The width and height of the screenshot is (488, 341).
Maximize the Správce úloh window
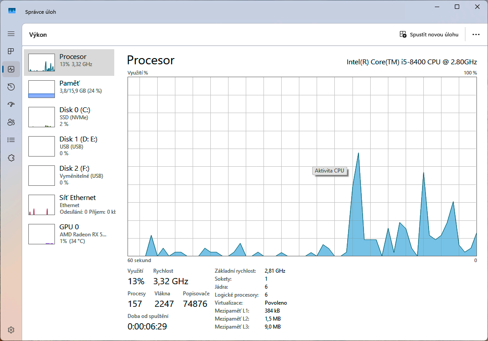[457, 7]
